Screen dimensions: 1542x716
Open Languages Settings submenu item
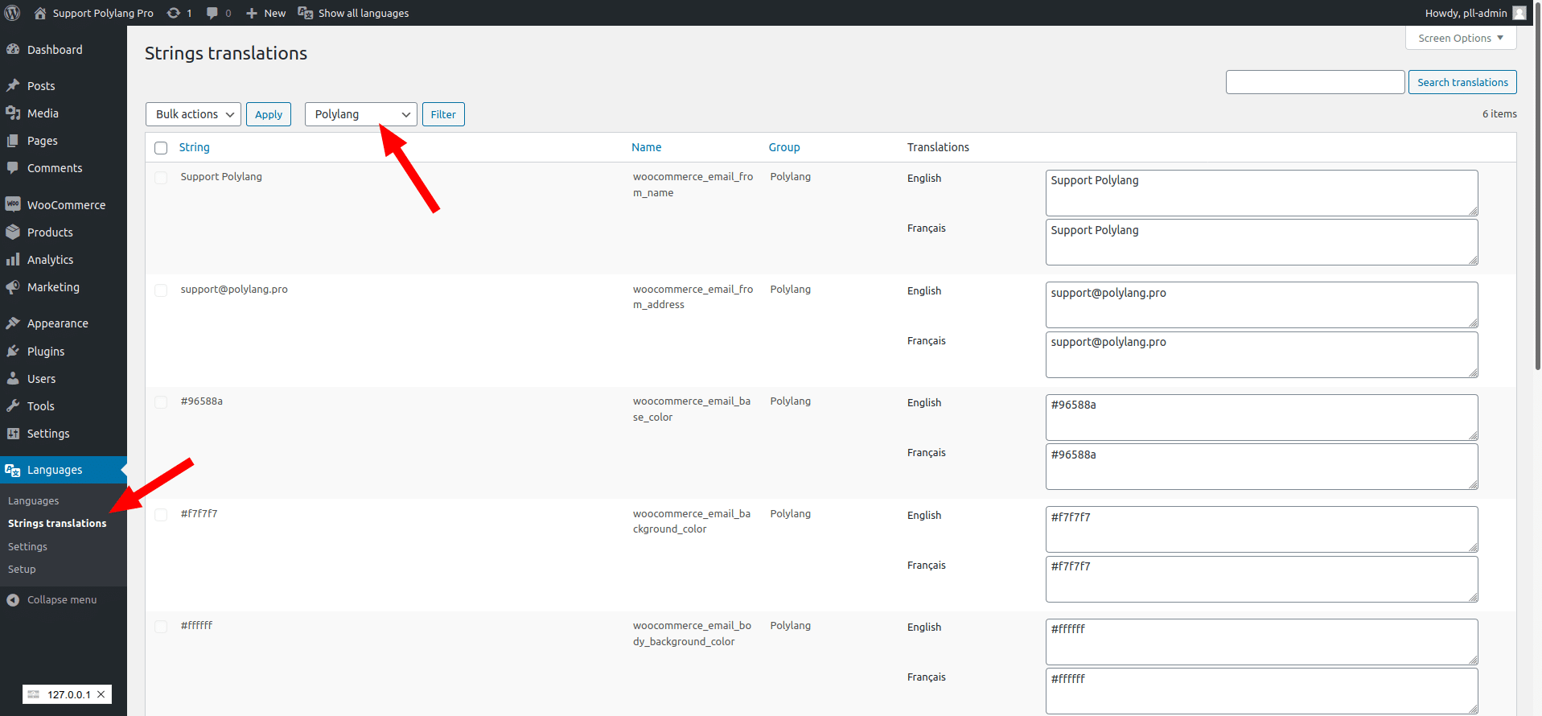[27, 546]
